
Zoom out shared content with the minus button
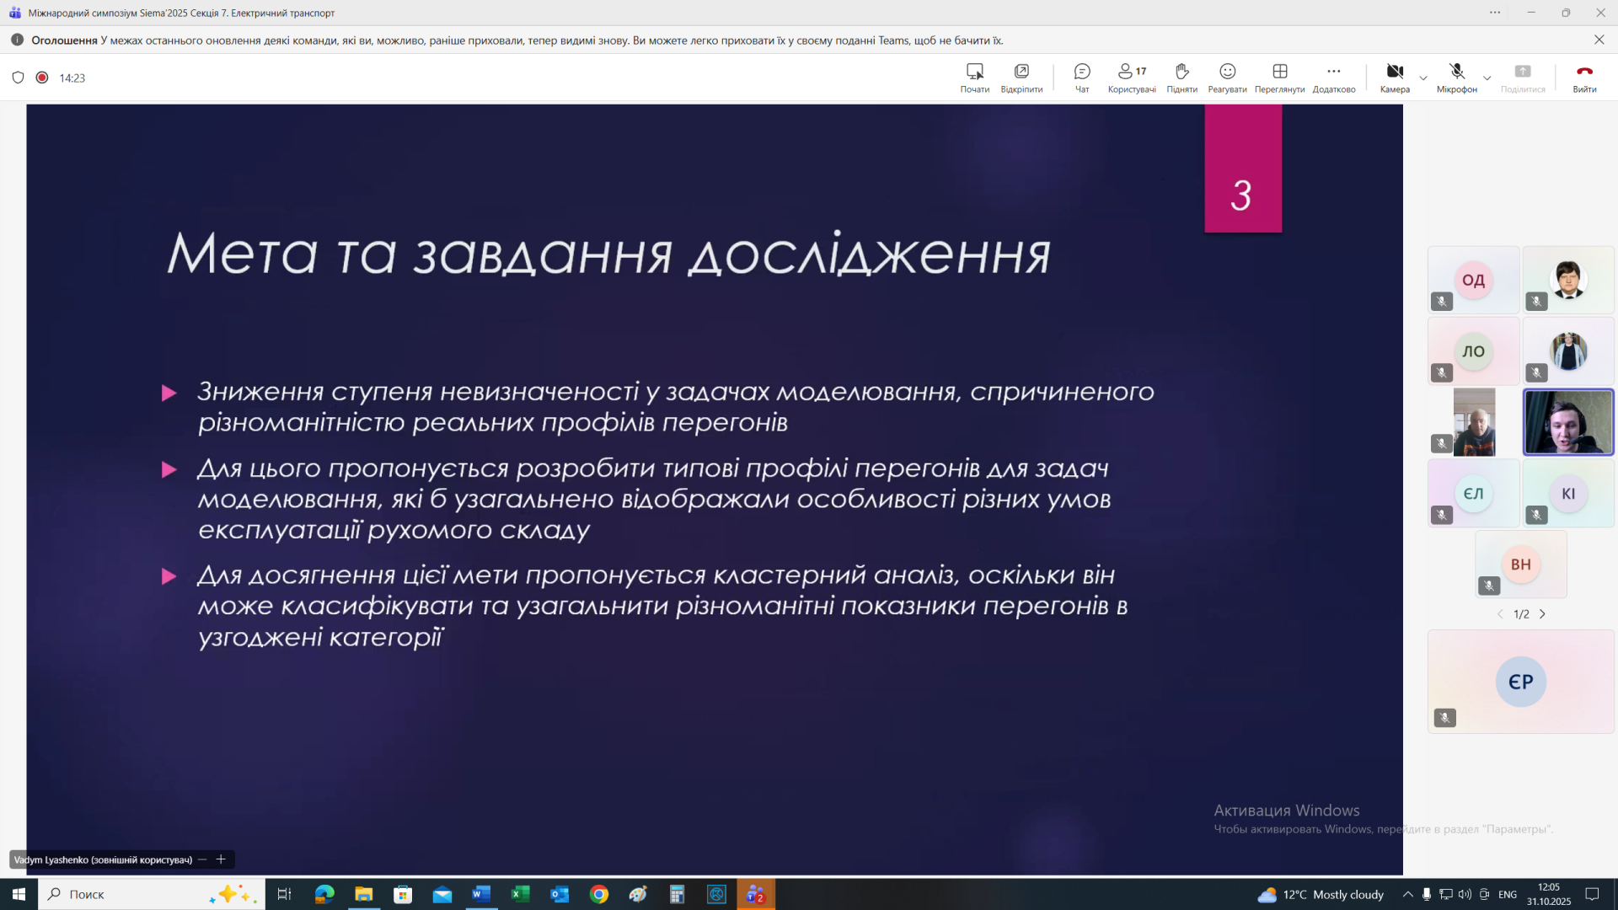click(202, 859)
